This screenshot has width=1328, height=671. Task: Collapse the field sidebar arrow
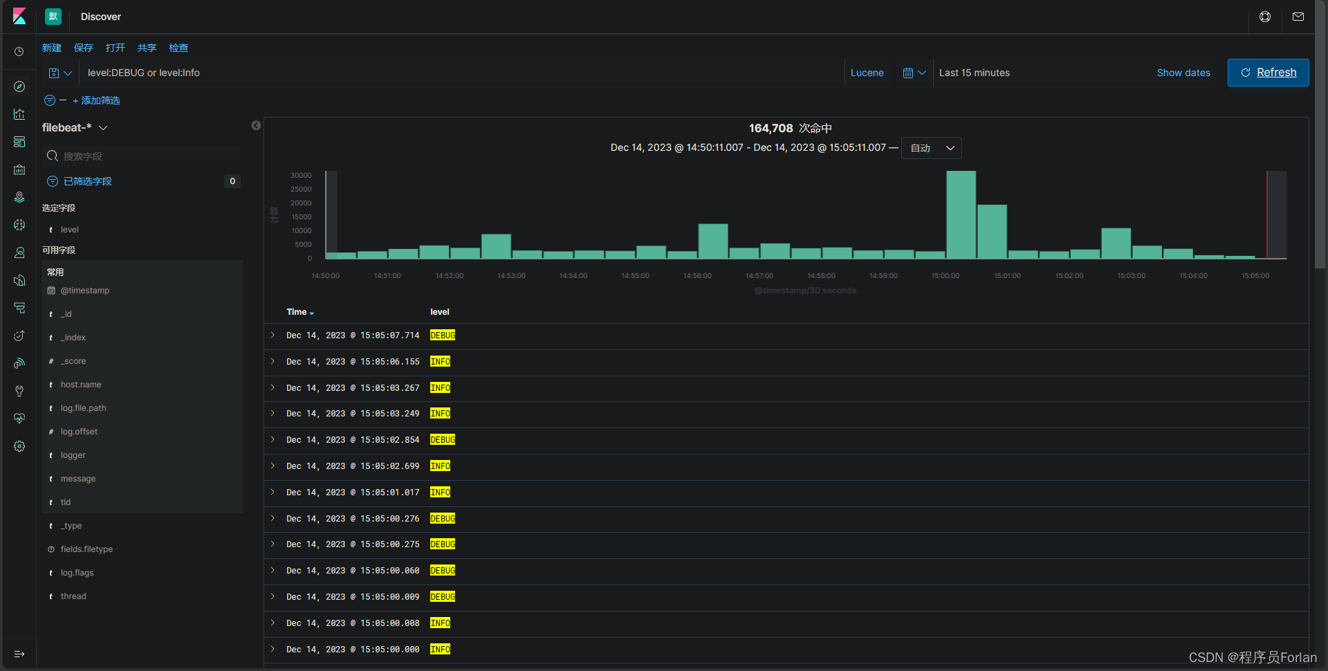[256, 126]
